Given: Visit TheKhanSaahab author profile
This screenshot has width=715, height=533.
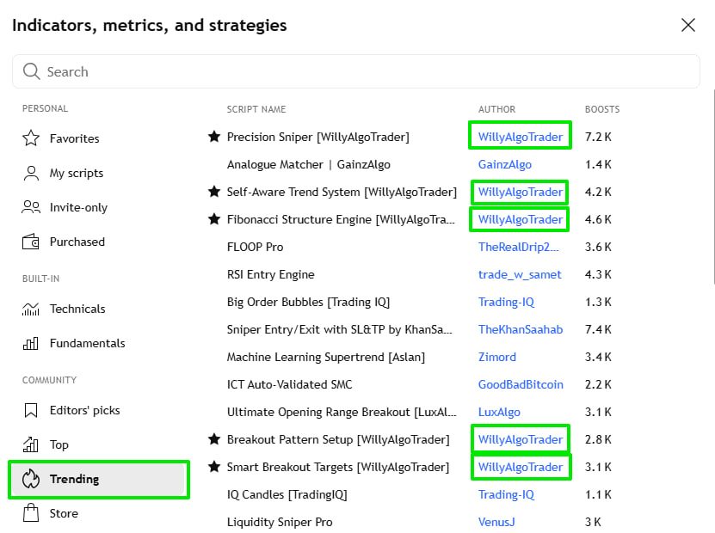Looking at the screenshot, I should pyautogui.click(x=521, y=329).
